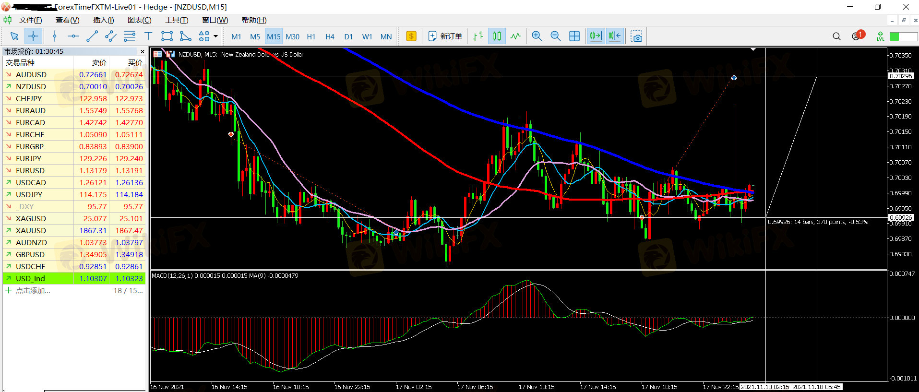Open account notifications icon with badge
This screenshot has width=919, height=392.
pyautogui.click(x=858, y=36)
